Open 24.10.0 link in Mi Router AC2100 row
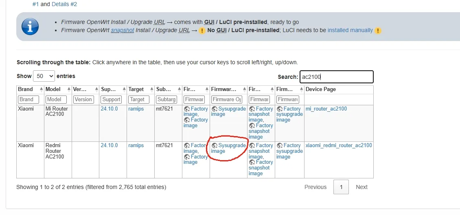 [109, 109]
